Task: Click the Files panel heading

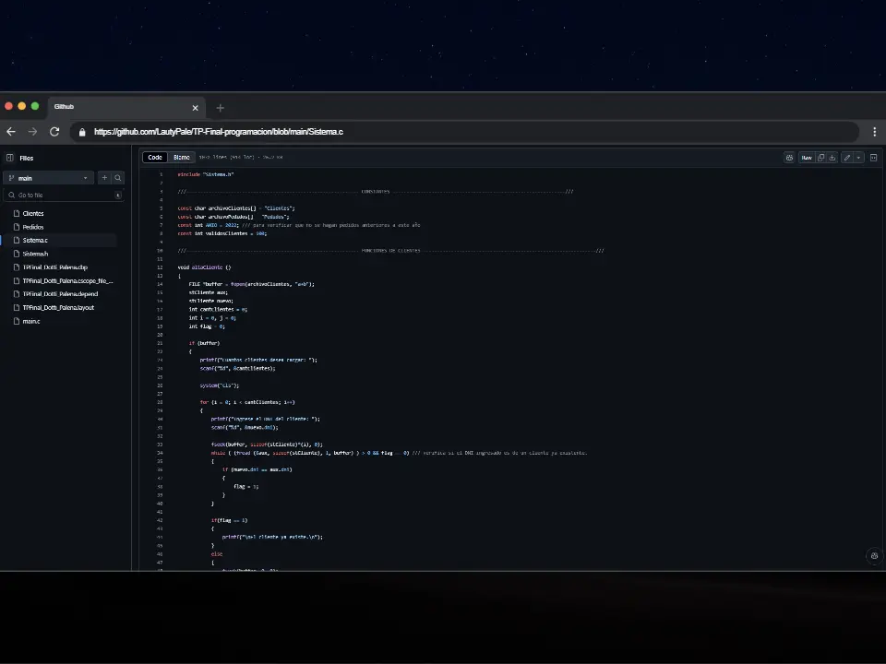Action: point(27,158)
